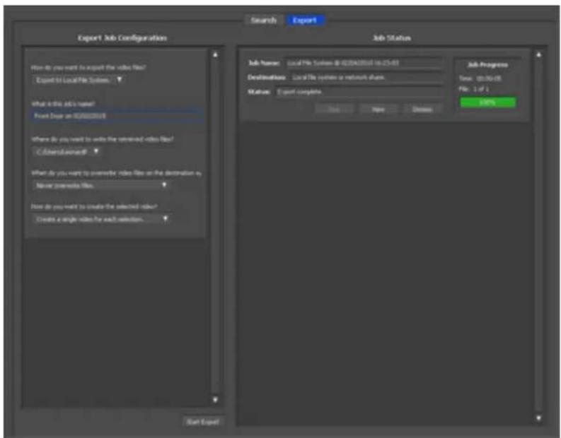The height and width of the screenshot is (438, 561).
Task: Open the 'Create a single video' dropdown
Action: (101, 219)
